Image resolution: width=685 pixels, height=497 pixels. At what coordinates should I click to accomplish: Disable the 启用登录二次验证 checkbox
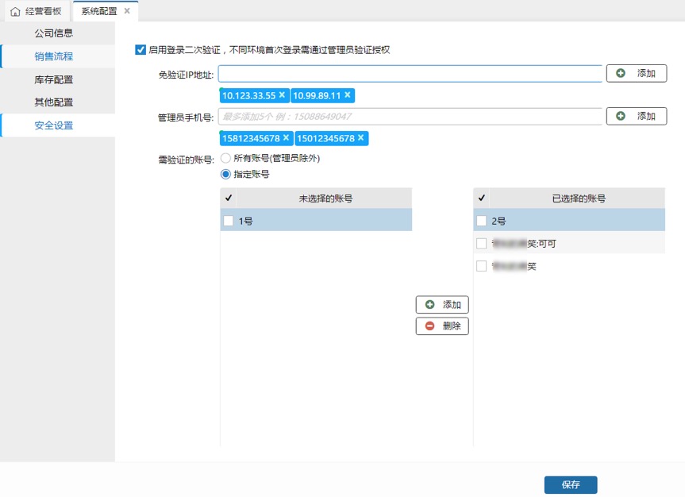(140, 50)
